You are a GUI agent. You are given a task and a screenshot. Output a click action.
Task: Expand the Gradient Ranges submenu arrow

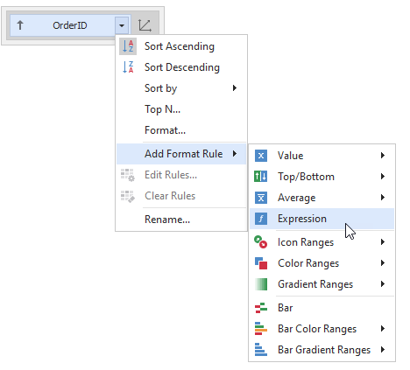[383, 284]
